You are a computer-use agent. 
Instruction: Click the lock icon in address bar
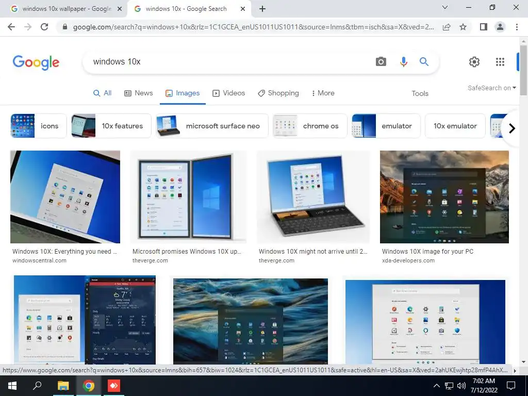65,27
